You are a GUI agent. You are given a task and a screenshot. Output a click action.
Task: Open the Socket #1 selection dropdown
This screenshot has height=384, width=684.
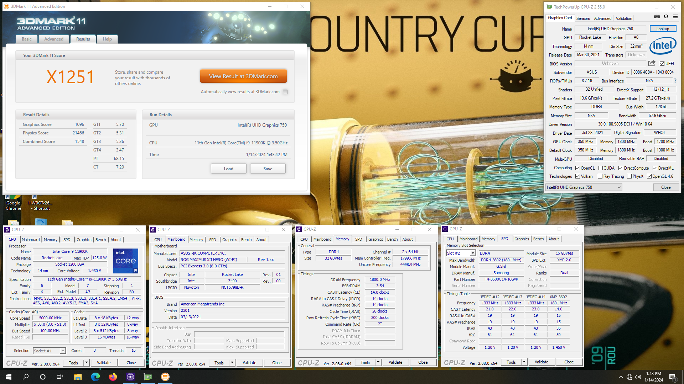[49, 351]
